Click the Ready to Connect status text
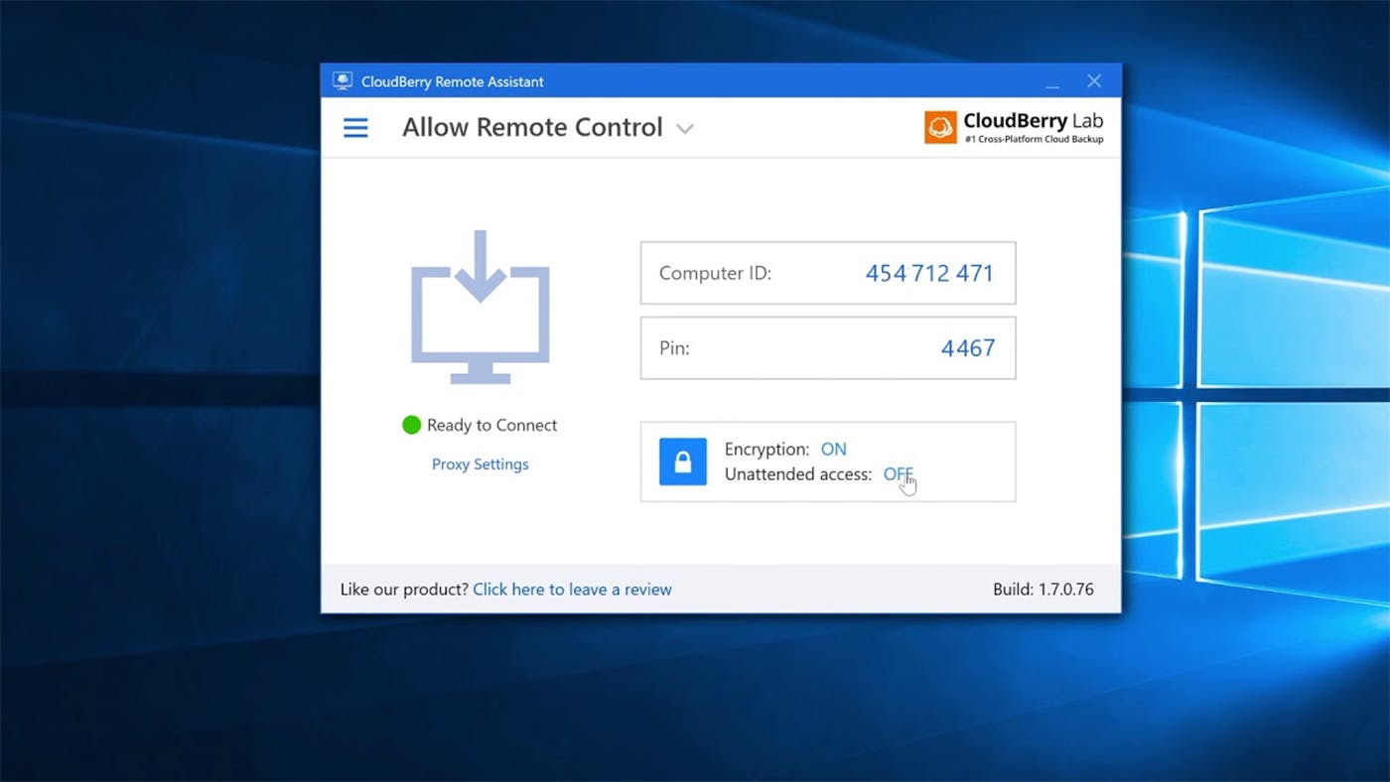The width and height of the screenshot is (1390, 782). pos(492,425)
